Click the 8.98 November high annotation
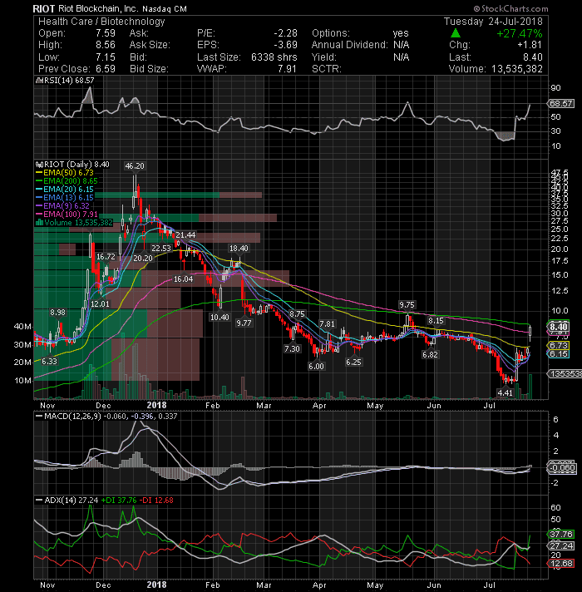The width and height of the screenshot is (582, 592). point(57,313)
